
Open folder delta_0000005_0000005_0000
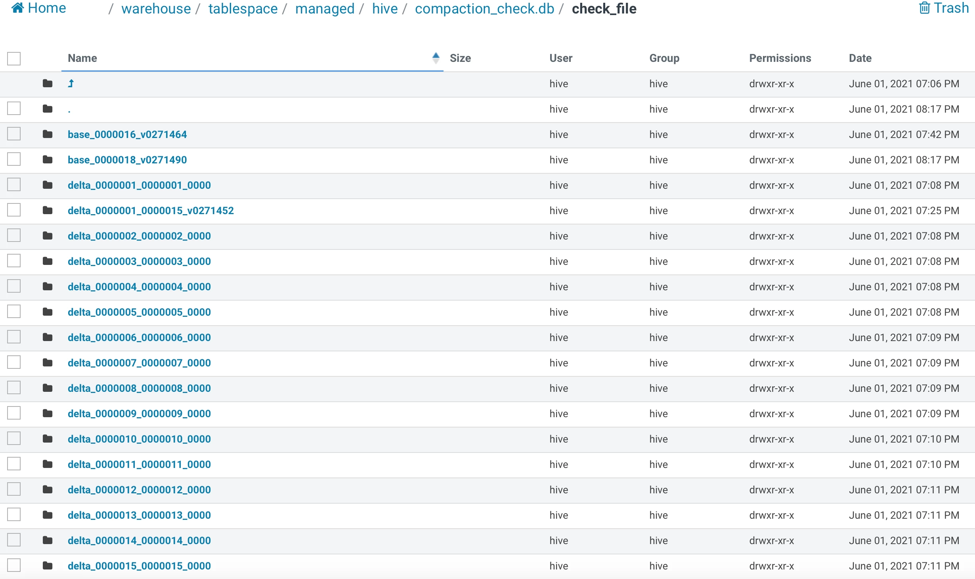[139, 312]
